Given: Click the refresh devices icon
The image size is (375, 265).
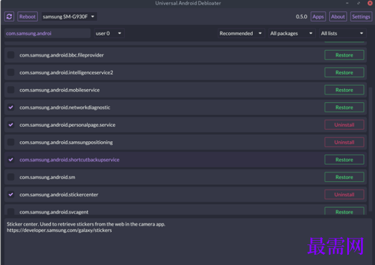Looking at the screenshot, I should (x=9, y=16).
